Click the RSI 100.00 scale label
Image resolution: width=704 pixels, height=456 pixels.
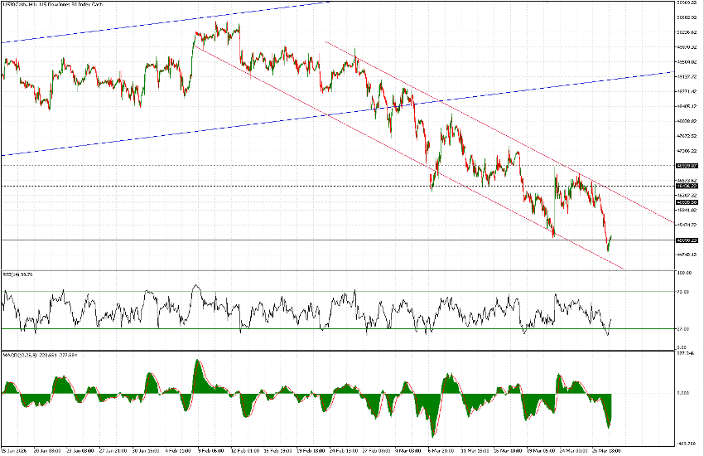(685, 273)
